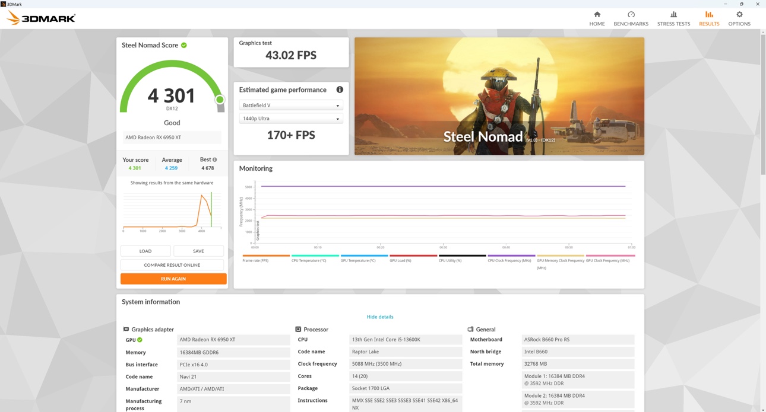The width and height of the screenshot is (766, 412).
Task: Collapse system info with Hide details
Action: tap(380, 317)
